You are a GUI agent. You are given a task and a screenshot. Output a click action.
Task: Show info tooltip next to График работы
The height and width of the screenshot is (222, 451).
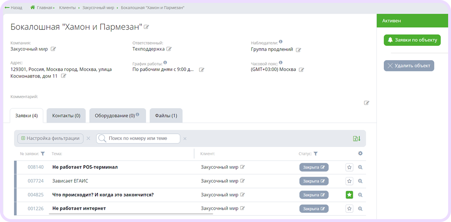tap(165, 63)
